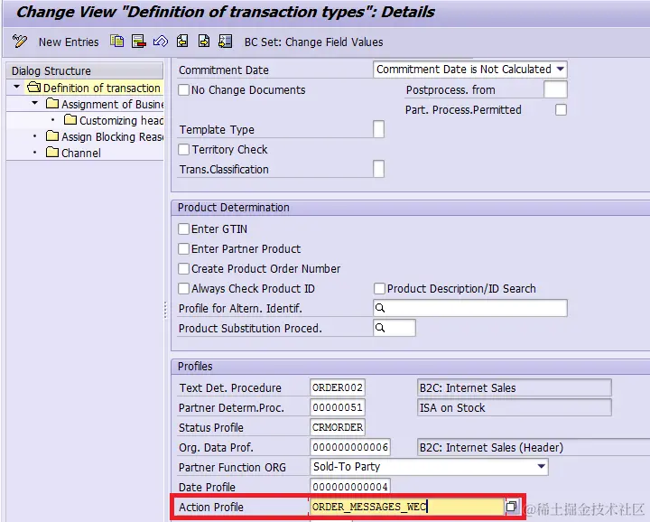Click Status Profile field CRMORDER
The image size is (650, 522).
click(x=338, y=427)
